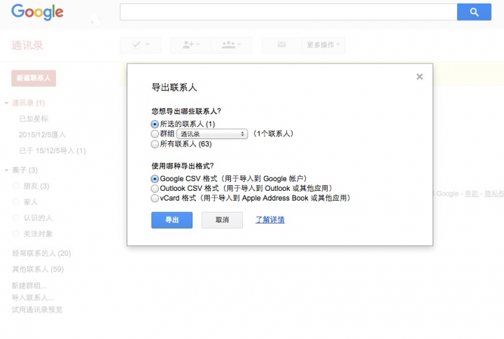The width and height of the screenshot is (504, 339).
Task: Open the 条款 footer link
Action: click(472, 194)
